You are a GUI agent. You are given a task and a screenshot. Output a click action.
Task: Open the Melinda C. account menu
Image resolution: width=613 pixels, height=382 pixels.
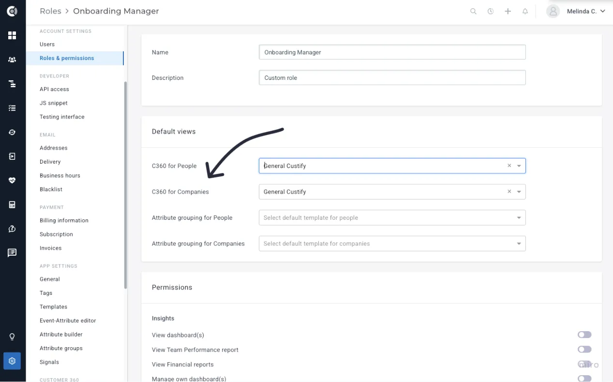[x=586, y=11]
